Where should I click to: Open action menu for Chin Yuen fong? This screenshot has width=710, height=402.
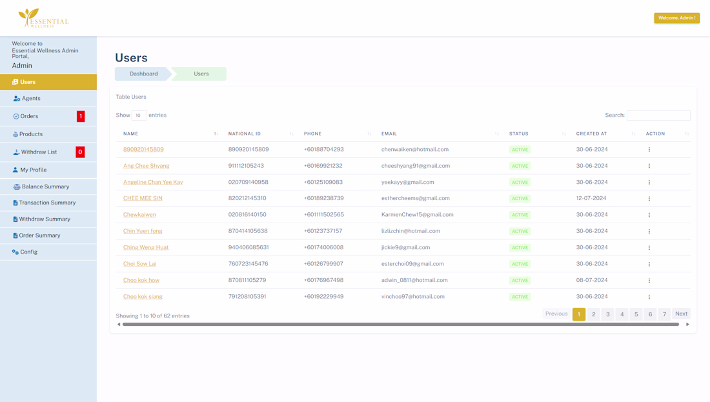coord(649,231)
